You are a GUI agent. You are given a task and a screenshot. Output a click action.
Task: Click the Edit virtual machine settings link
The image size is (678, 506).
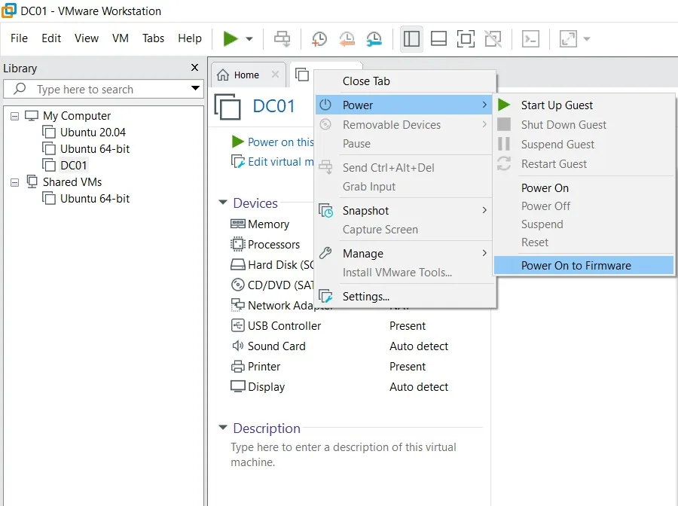[281, 162]
